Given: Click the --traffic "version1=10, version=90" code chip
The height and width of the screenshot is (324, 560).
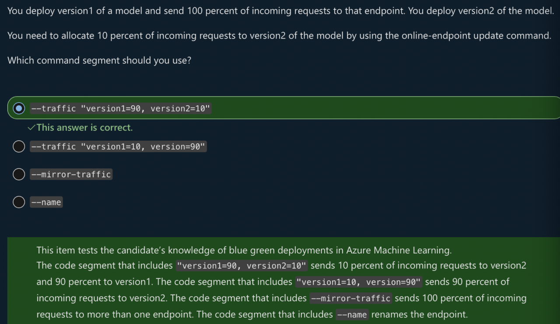Looking at the screenshot, I should click(118, 146).
